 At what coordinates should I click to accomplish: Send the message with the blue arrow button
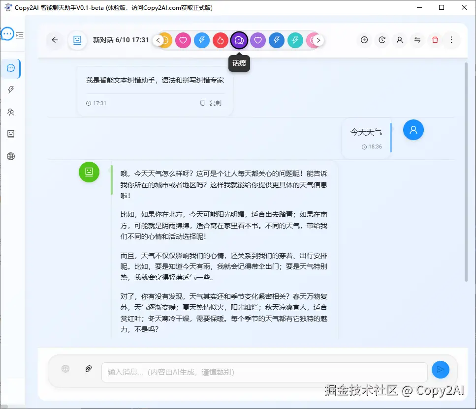[441, 369]
